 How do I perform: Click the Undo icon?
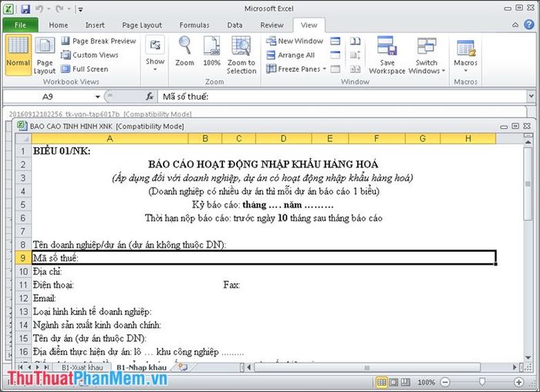tap(39, 9)
